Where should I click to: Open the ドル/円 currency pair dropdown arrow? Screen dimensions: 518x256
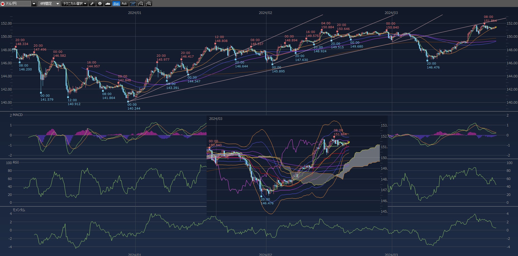(x=34, y=4)
